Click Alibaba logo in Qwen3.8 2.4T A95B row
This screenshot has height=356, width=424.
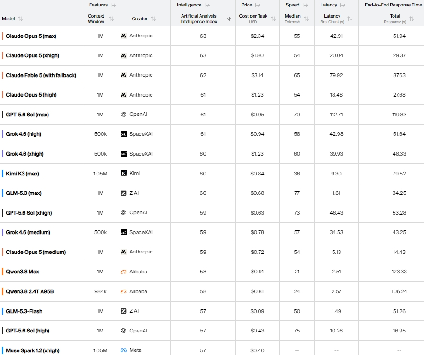coord(123,291)
